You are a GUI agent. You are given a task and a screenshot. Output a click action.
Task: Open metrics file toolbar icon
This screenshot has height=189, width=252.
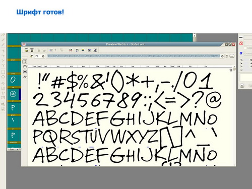coord(27,50)
